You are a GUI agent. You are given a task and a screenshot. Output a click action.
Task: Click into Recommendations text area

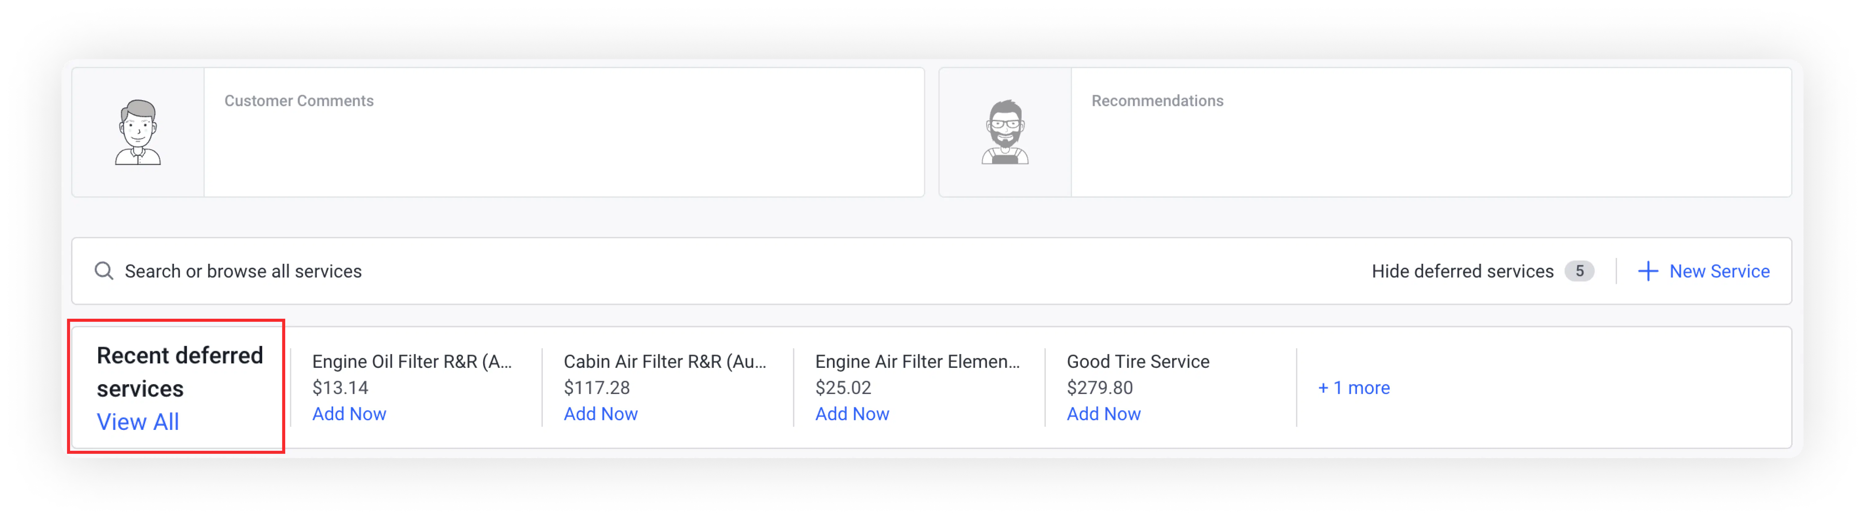point(1431,145)
